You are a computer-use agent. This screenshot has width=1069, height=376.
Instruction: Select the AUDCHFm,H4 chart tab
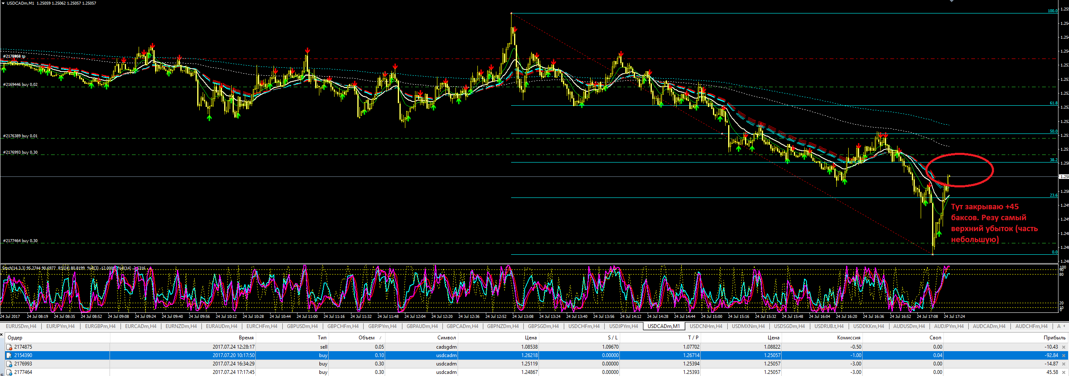click(1031, 326)
